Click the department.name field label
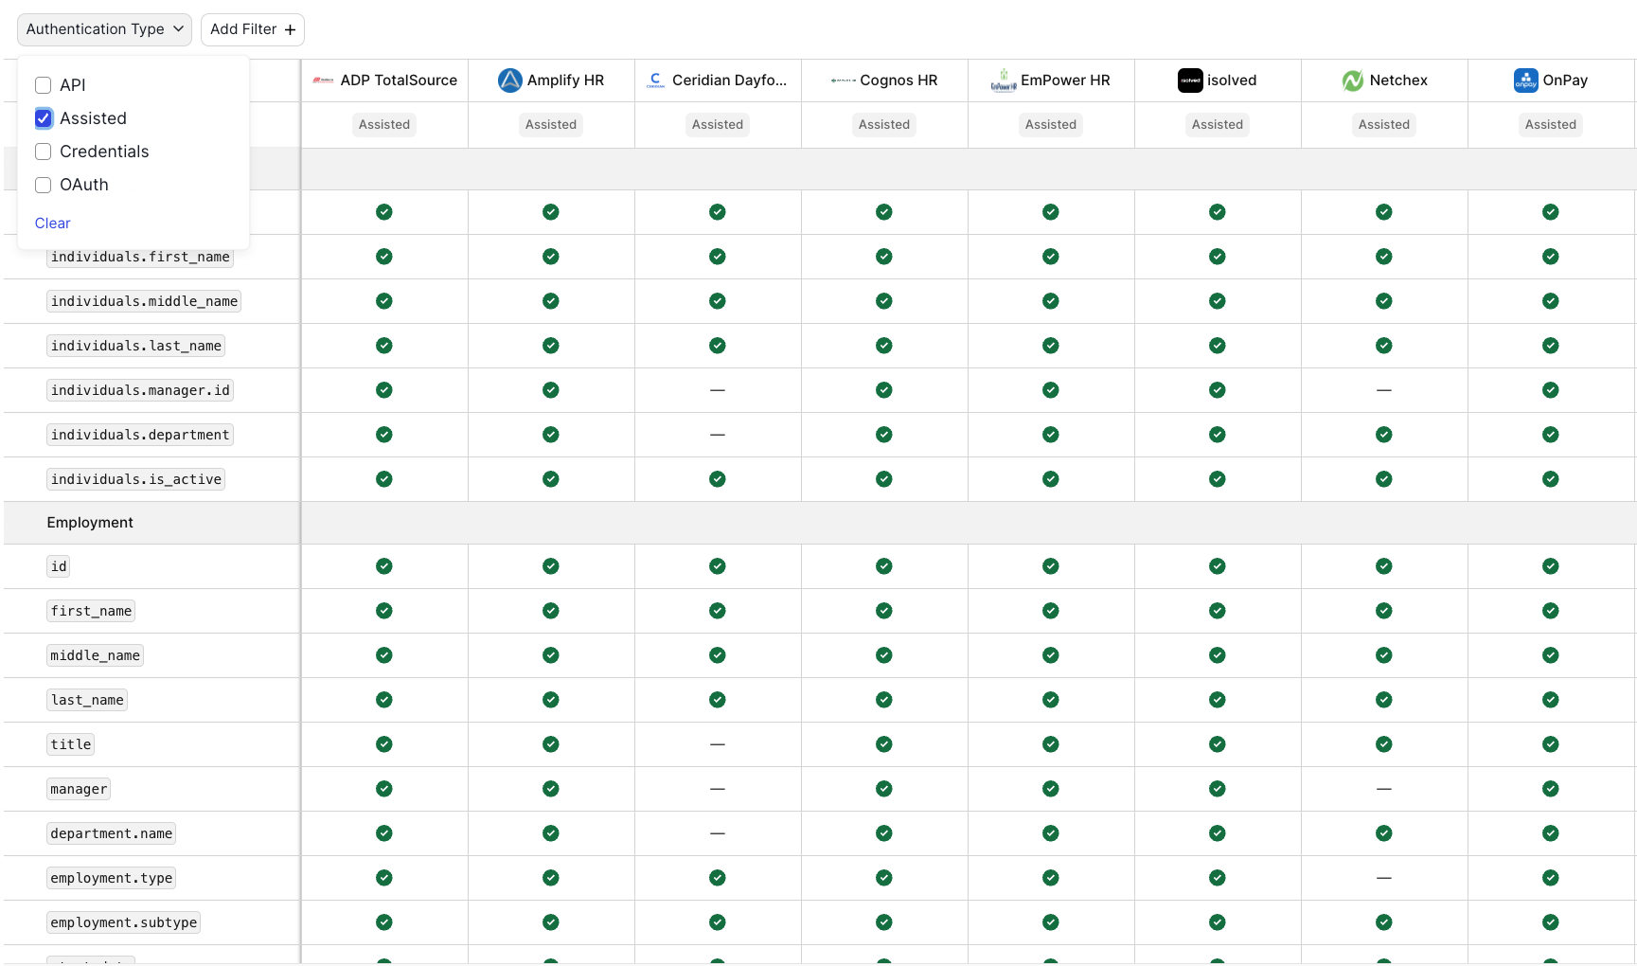1637x966 pixels. 112,833
